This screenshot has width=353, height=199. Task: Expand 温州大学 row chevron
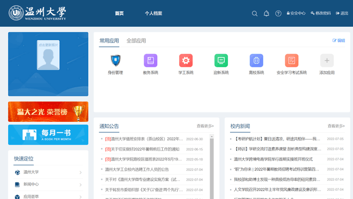tap(81, 173)
